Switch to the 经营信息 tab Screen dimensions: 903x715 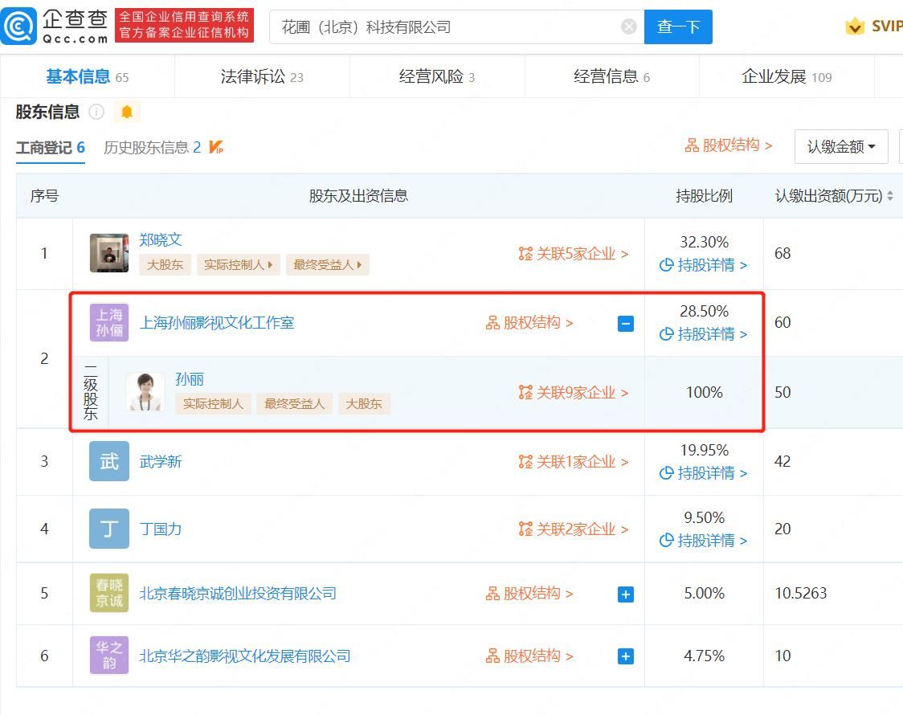[611, 76]
